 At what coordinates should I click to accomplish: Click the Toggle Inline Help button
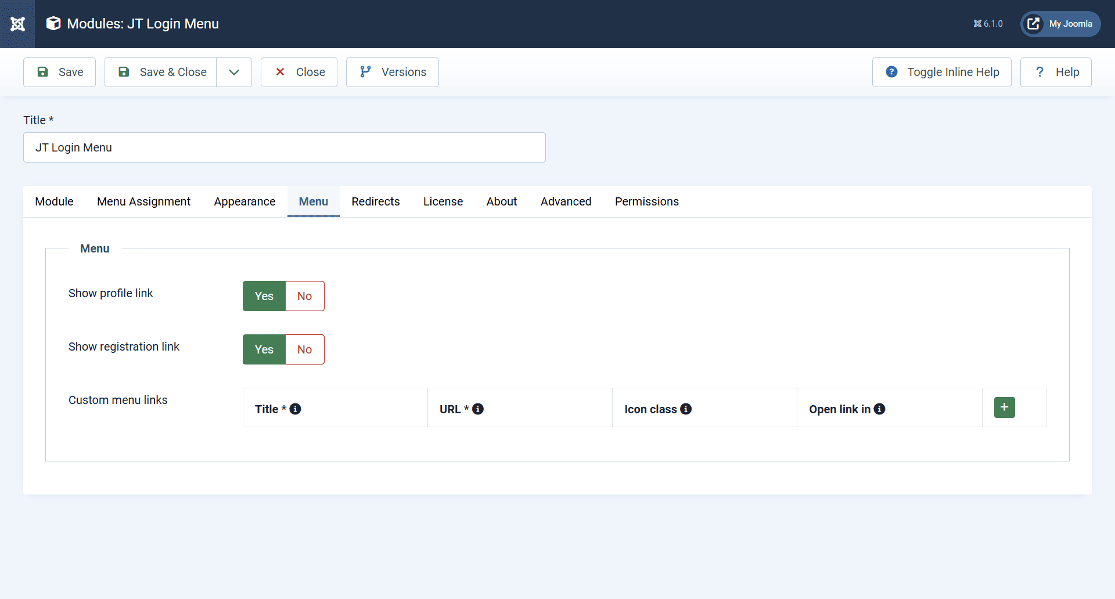click(x=941, y=71)
